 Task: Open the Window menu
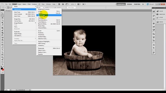pyautogui.click(x=49, y=4)
